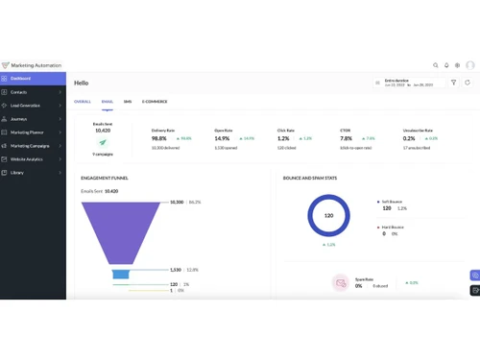Open the Entire duration date range dropdown
Screen dimensions: 480x360
coord(409,83)
